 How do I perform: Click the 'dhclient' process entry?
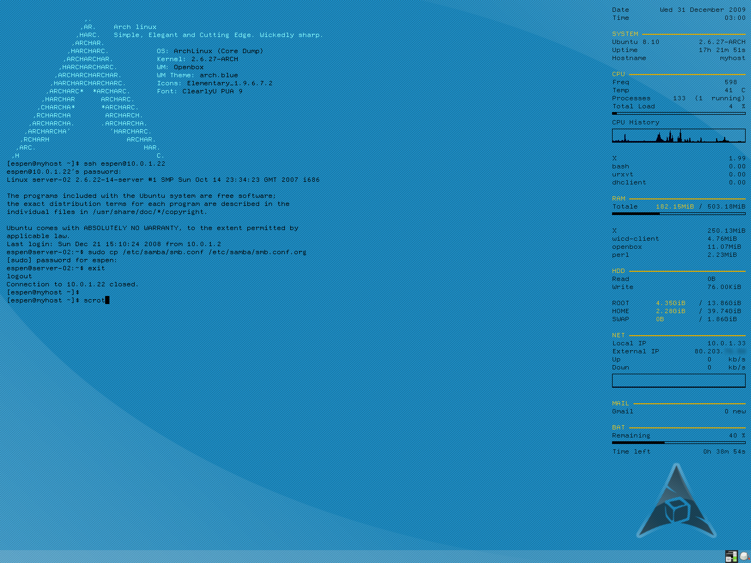[x=629, y=182]
